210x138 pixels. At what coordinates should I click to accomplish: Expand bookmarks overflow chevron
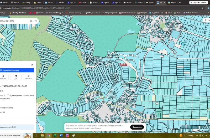(x=208, y=13)
